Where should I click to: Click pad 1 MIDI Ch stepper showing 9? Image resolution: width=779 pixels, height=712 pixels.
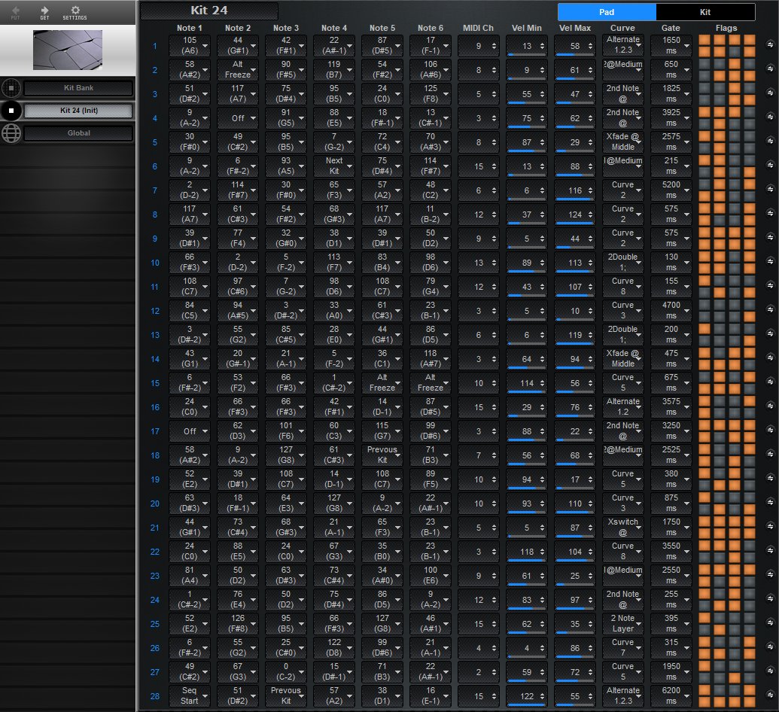tap(479, 46)
